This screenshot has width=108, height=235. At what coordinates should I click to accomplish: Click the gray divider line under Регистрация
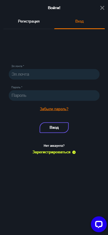(x=29, y=29)
